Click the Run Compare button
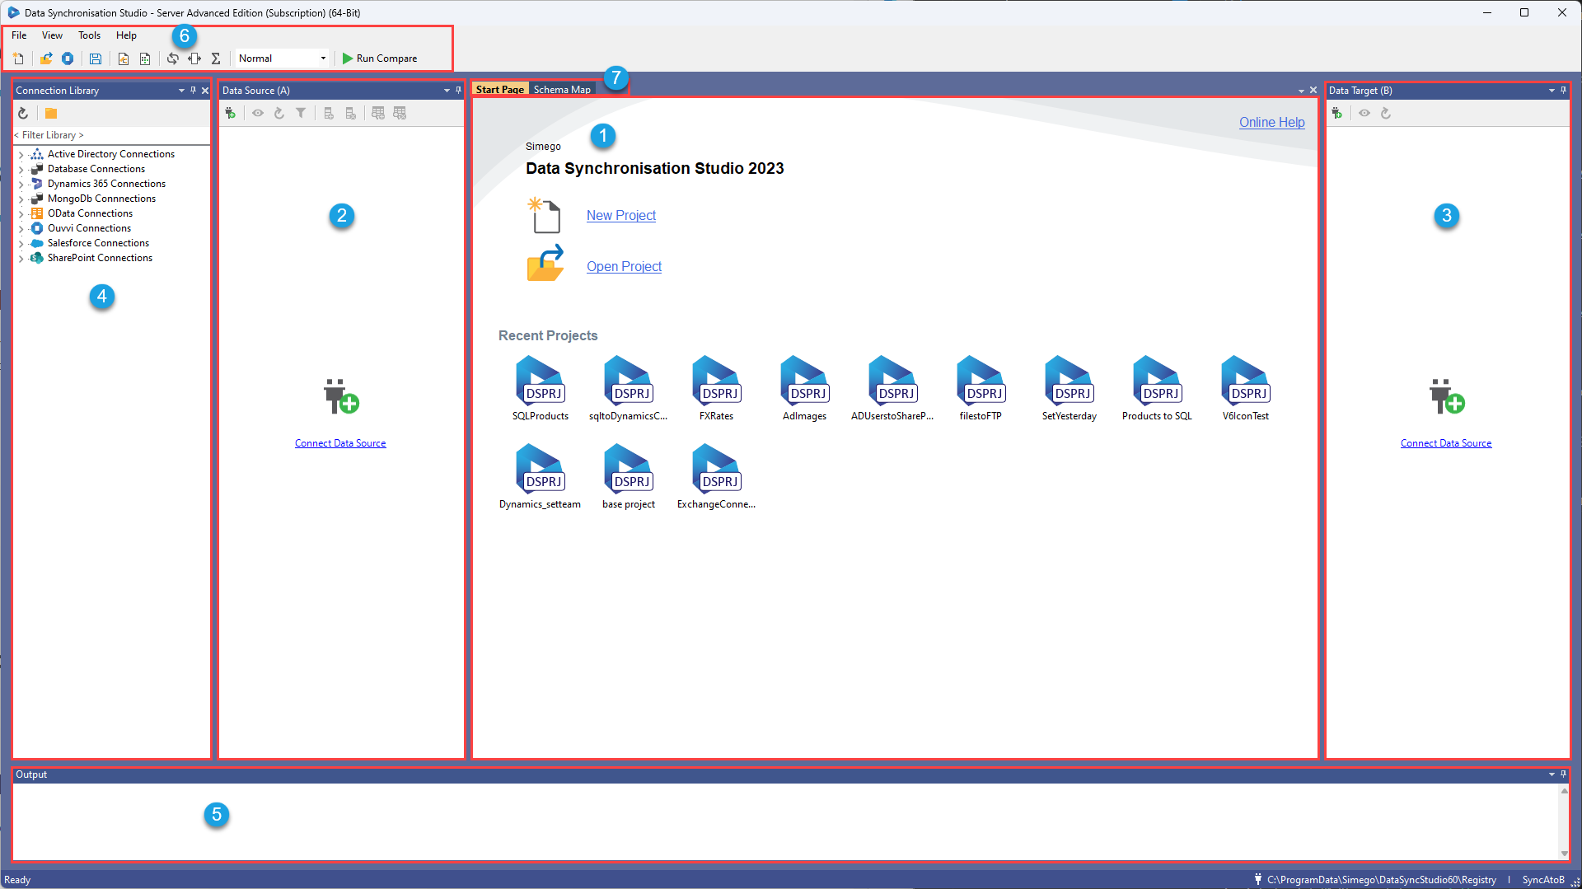The width and height of the screenshot is (1582, 889). pyautogui.click(x=380, y=58)
